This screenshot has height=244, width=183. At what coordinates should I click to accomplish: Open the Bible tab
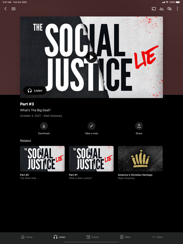125,237
